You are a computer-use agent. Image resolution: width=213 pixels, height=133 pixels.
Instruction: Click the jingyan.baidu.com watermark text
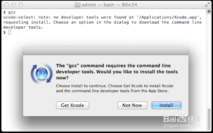point(182,125)
